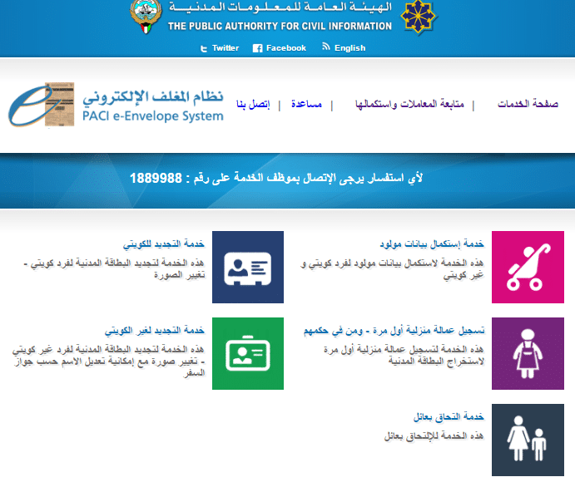Open خدمة التجديد لغير الكويتي link
Image resolution: width=575 pixels, height=482 pixels.
pos(155,331)
